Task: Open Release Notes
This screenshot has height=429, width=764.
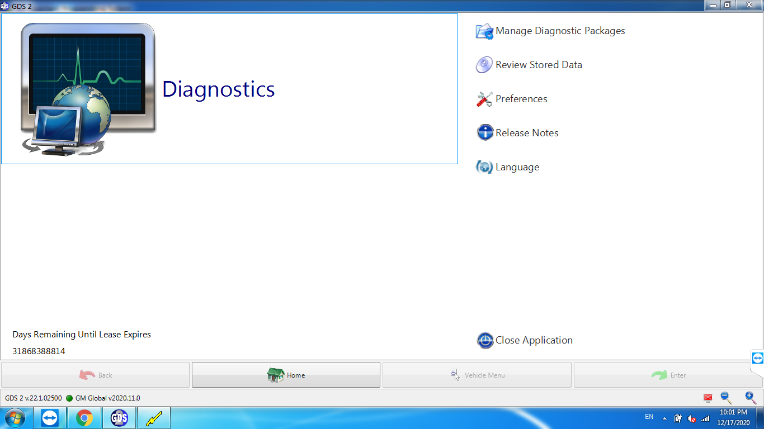Action: pos(527,133)
